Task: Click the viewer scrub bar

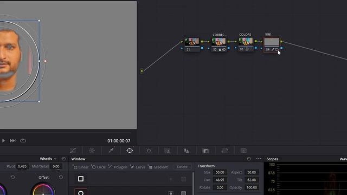Action: pos(65,133)
